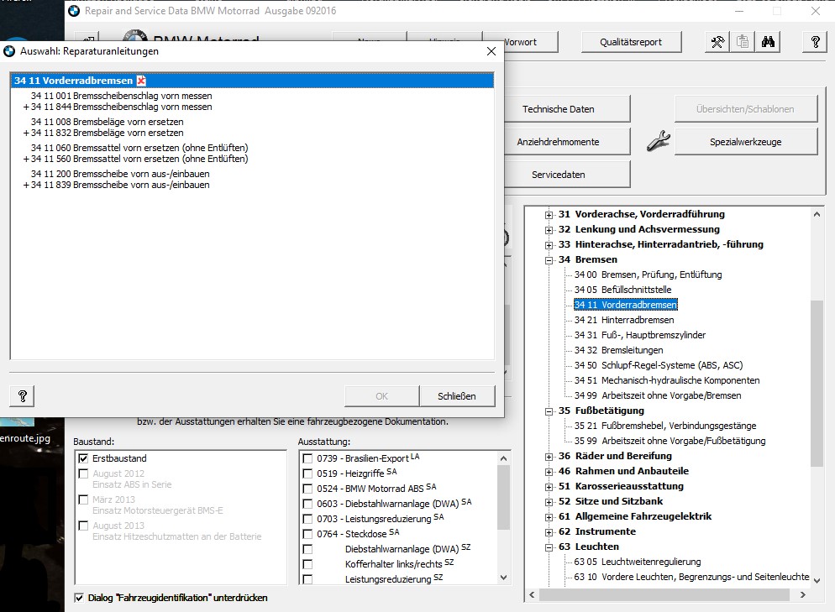Expand the 36 Räder und Bereifung node
The height and width of the screenshot is (612, 835).
tap(549, 457)
